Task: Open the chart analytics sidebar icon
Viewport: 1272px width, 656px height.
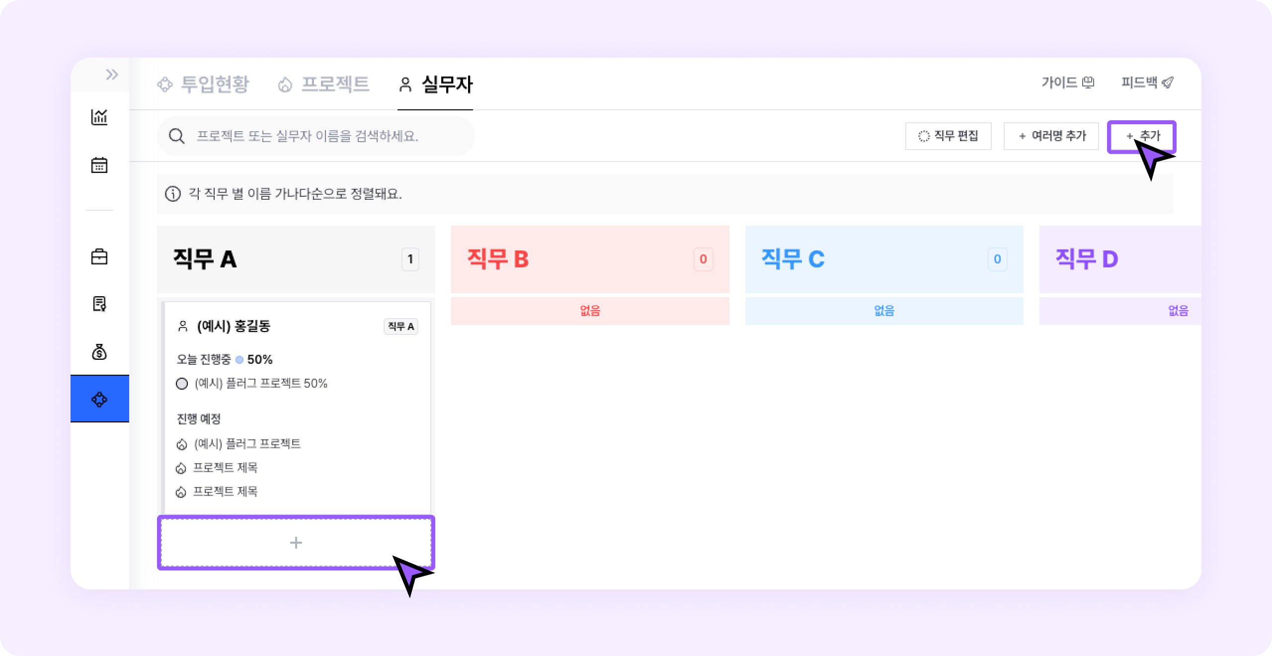Action: pyautogui.click(x=99, y=117)
